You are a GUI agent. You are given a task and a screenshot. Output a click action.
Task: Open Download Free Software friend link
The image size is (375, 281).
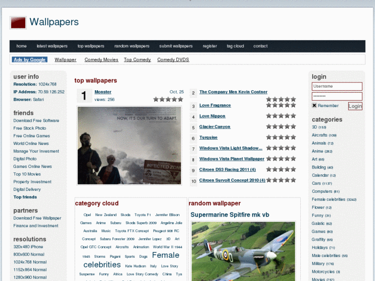[36, 121]
